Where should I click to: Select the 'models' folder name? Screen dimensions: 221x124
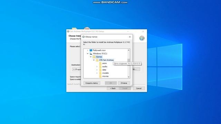coord(105,73)
